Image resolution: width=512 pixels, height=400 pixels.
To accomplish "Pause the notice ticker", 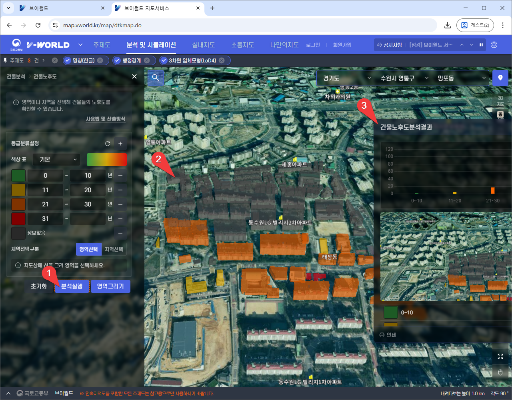I will [x=481, y=45].
